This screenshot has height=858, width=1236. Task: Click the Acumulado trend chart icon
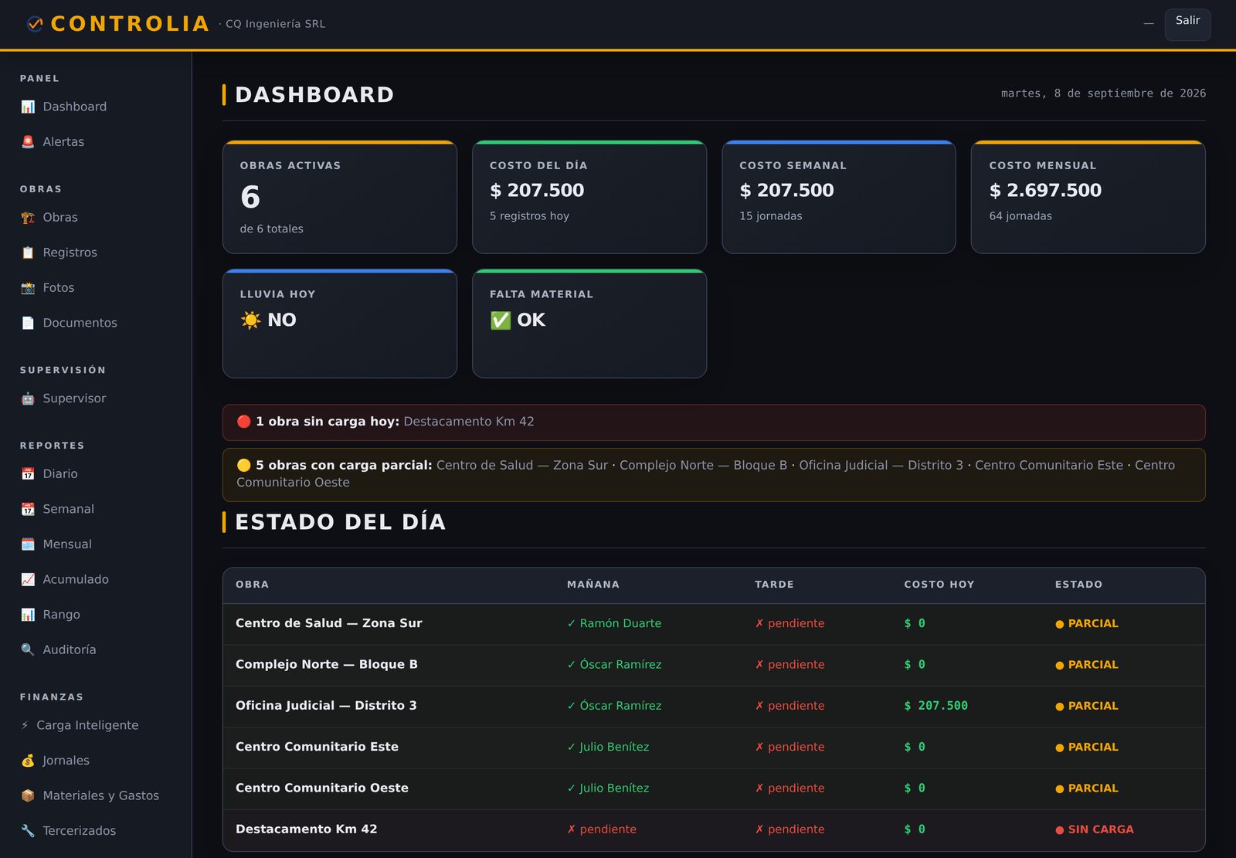click(x=28, y=579)
